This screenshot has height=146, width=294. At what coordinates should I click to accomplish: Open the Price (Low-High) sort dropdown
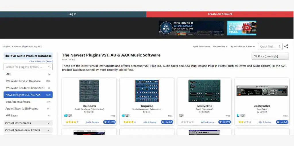(x=270, y=56)
